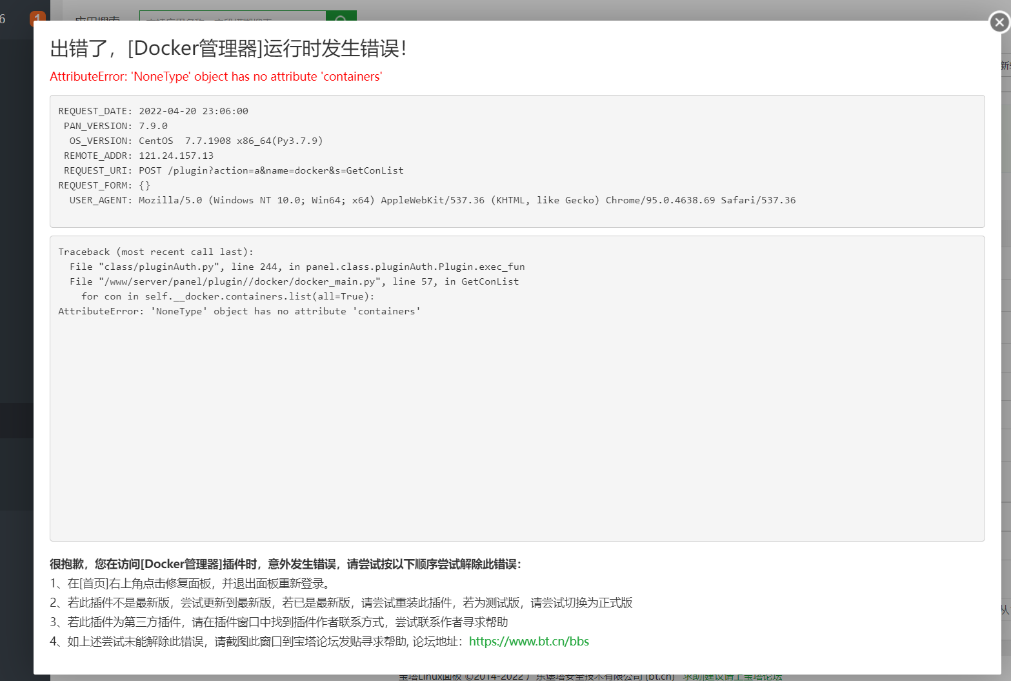This screenshot has width=1011, height=681.
Task: Open the 求助建议 forum link in footer
Action: (732, 677)
